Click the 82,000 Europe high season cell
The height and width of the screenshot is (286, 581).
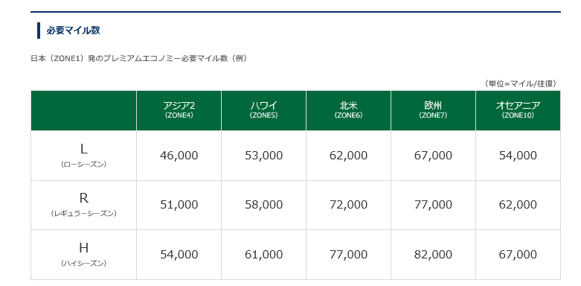(433, 255)
